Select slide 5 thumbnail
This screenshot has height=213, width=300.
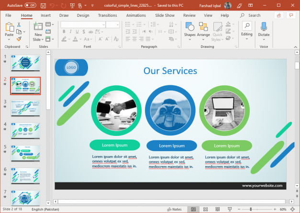[x=25, y=153]
